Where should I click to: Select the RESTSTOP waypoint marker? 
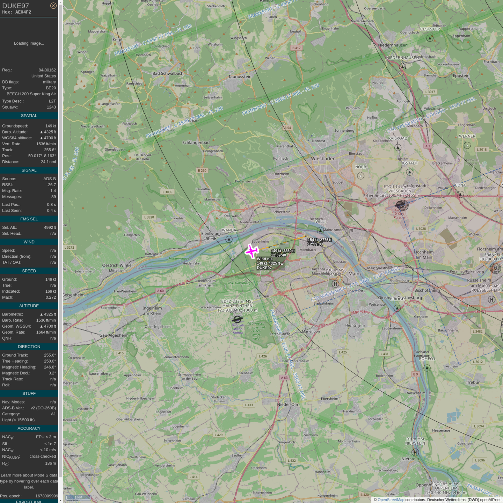tap(430, 38)
